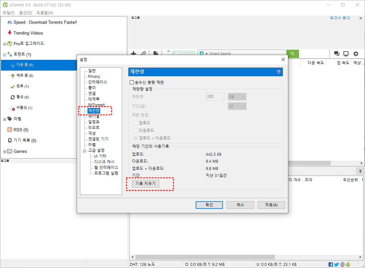365x268 pixels.
Task: Click the Add Torrent plus icon in toolbar
Action: 134,53
